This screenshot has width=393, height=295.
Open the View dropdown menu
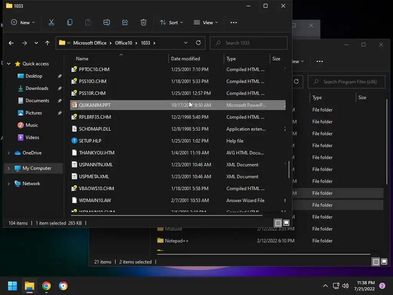(206, 23)
